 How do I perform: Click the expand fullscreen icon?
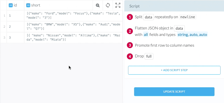click(118, 5)
